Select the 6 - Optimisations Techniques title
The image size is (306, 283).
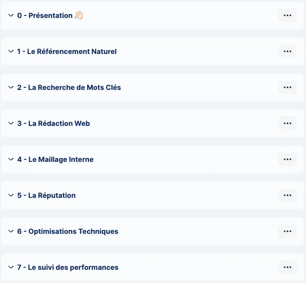pos(68,231)
